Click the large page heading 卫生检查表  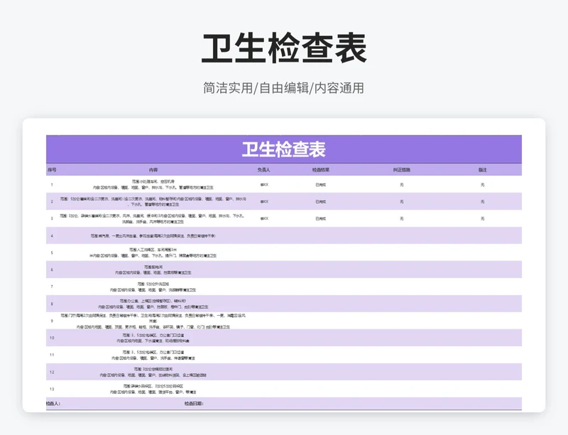[284, 48]
